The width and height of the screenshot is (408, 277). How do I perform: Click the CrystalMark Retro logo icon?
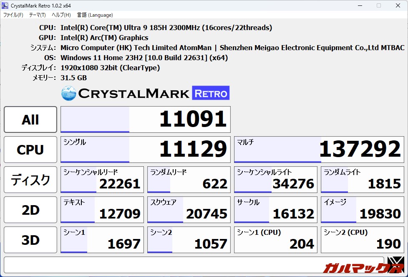click(68, 93)
